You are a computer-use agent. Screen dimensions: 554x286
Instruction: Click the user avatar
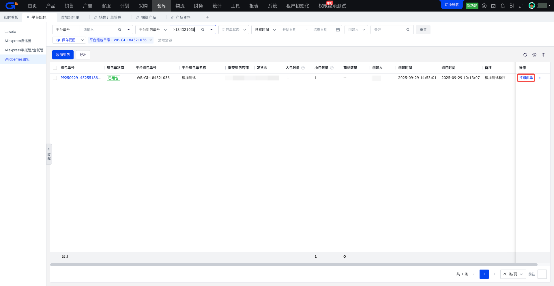[x=532, y=5]
